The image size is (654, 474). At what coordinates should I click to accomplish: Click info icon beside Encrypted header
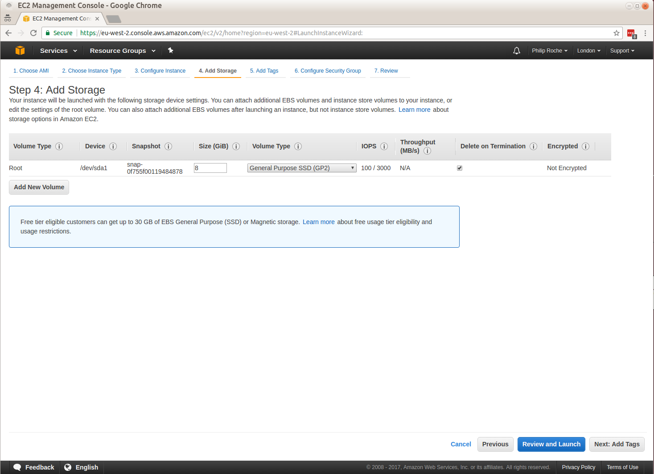(586, 147)
